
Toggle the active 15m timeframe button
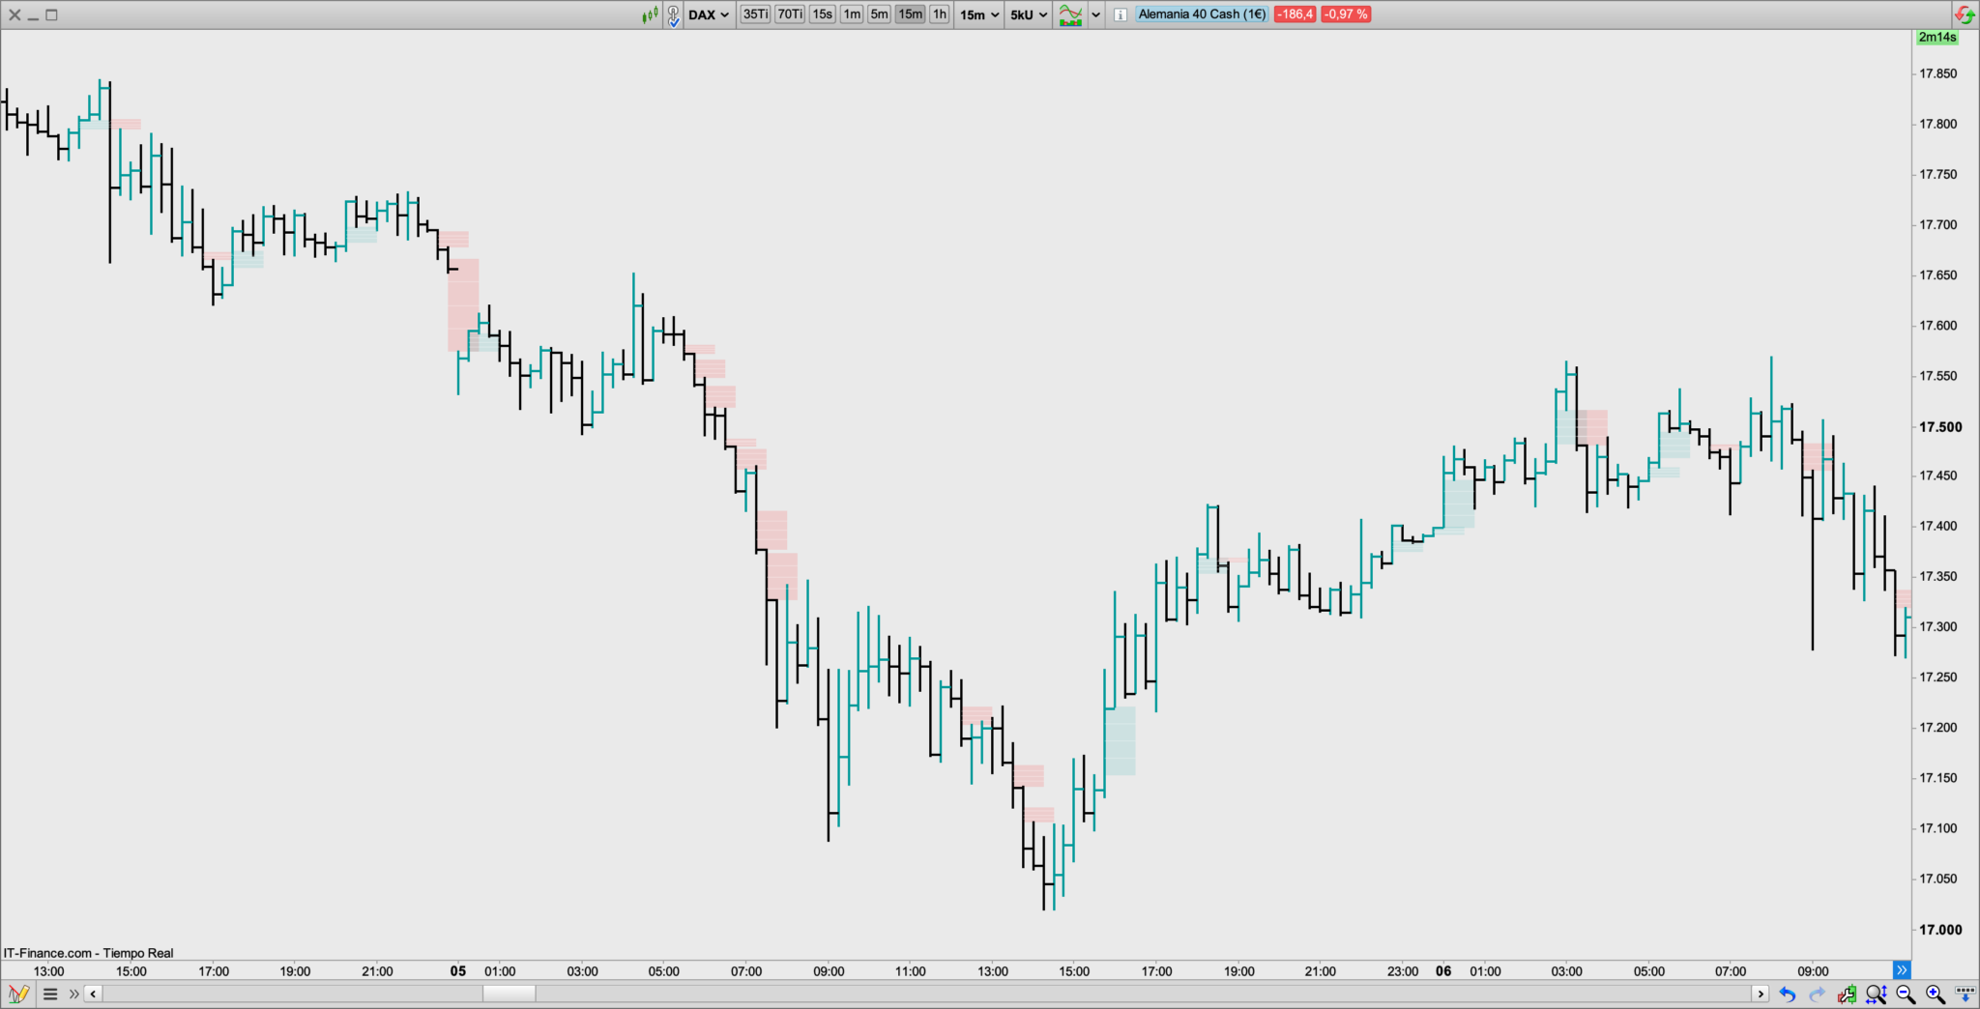point(910,14)
